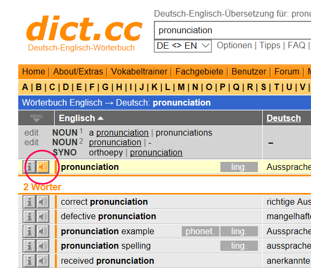Play audio for 'pronunciation spelling'
Viewport: 311px width, 268px height.
tap(43, 246)
